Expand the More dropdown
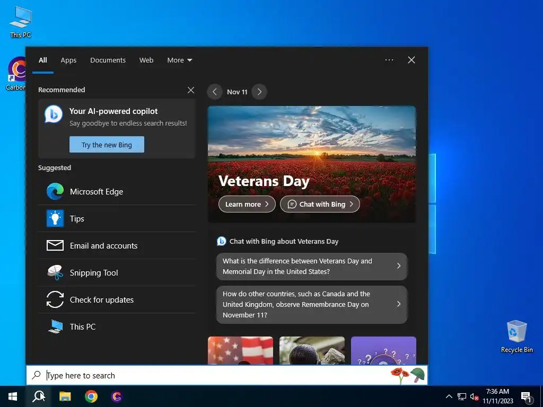This screenshot has height=407, width=543. click(x=179, y=60)
